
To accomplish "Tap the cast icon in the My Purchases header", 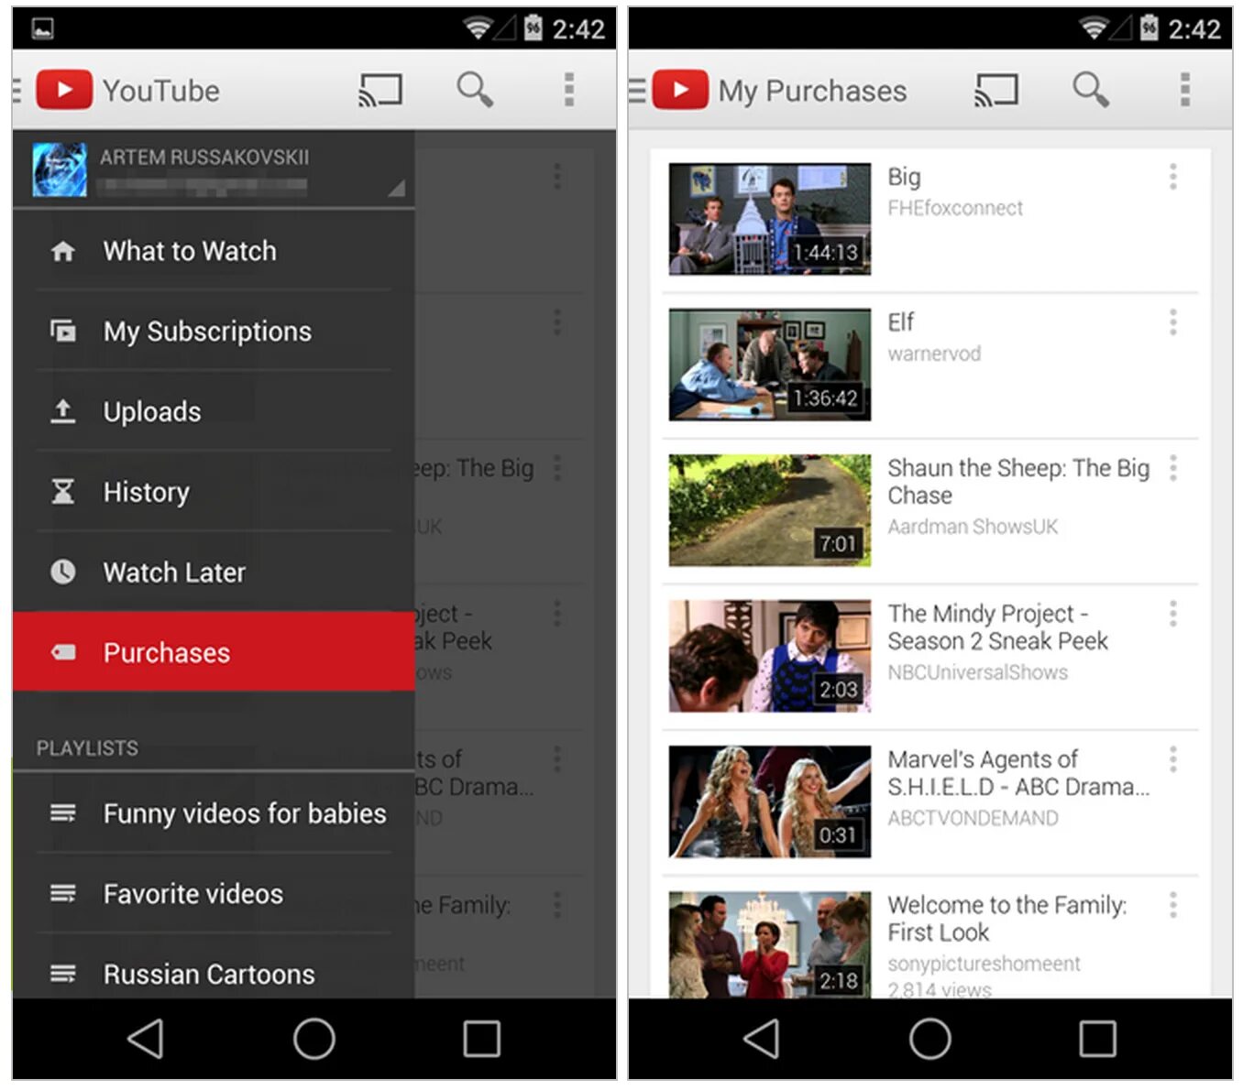I will coord(996,90).
